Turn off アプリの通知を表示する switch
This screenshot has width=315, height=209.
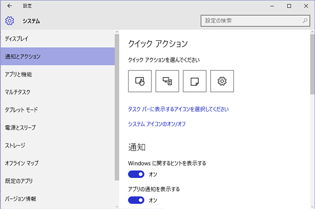[136, 200]
